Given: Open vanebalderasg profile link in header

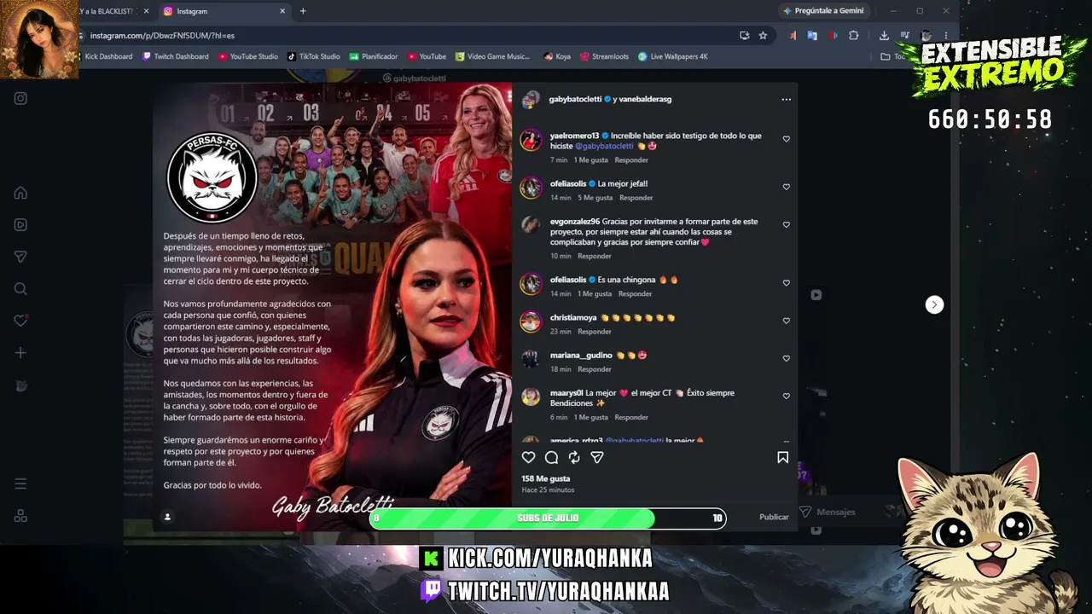Looking at the screenshot, I should point(646,99).
